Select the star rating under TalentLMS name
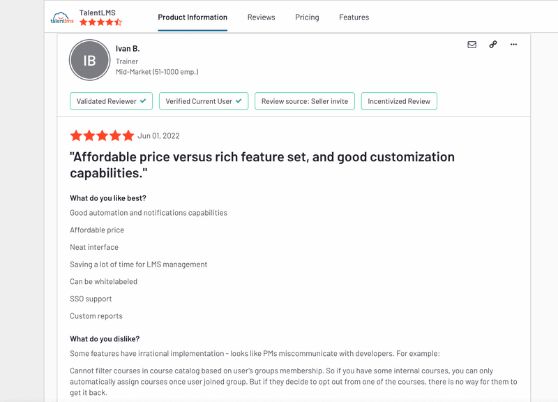This screenshot has height=402, width=558. tap(100, 22)
